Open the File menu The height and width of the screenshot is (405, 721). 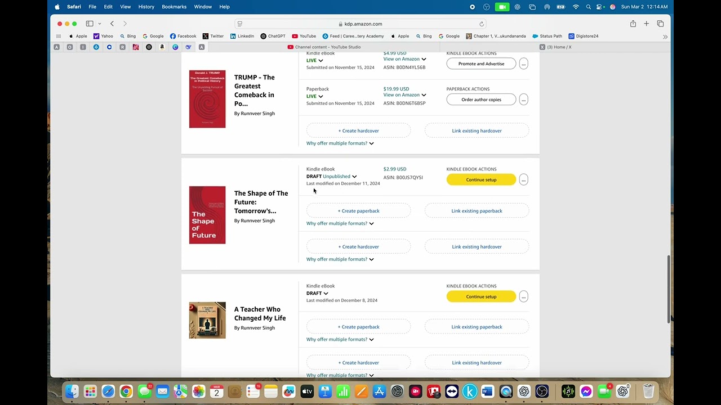tap(92, 7)
